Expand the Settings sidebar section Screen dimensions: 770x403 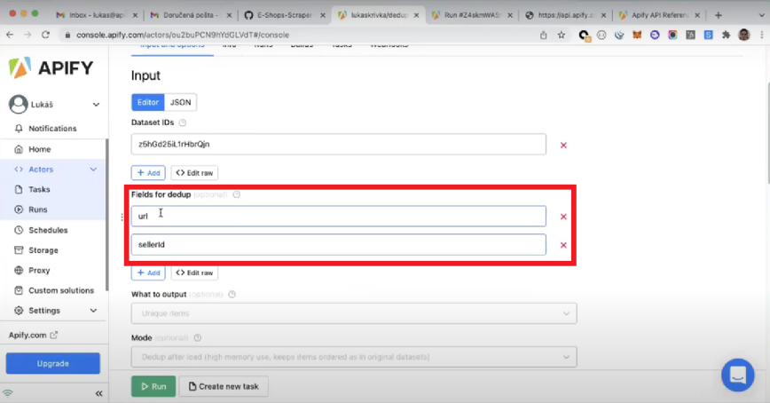point(93,311)
